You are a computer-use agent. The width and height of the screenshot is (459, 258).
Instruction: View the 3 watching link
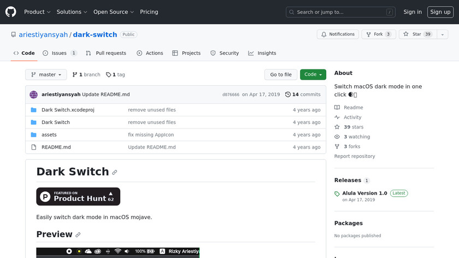352,137
